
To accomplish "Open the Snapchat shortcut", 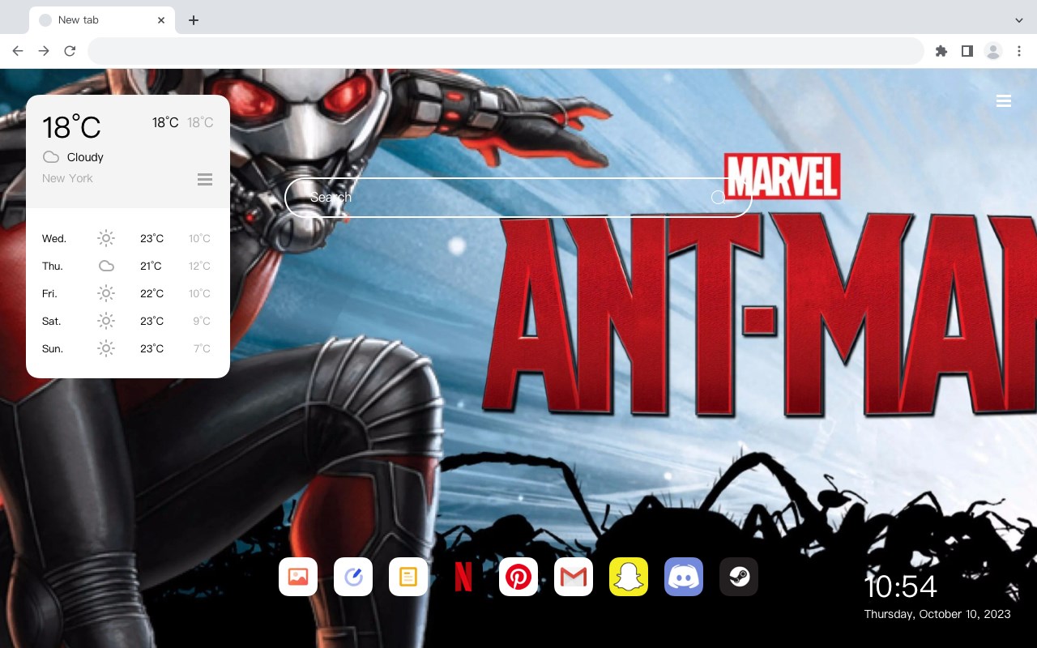I will point(629,577).
